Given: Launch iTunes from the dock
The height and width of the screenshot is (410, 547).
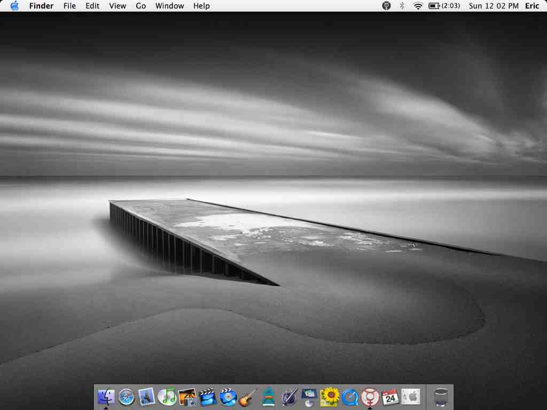Looking at the screenshot, I should coord(167,397).
